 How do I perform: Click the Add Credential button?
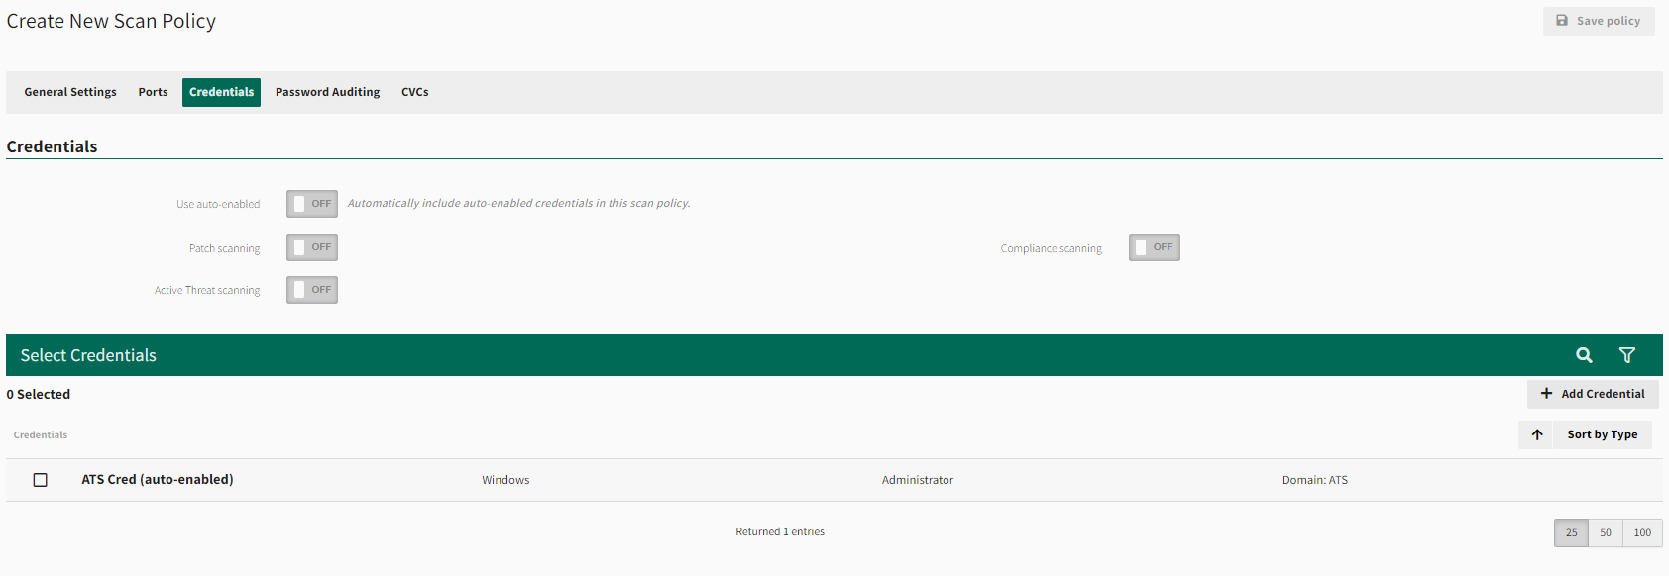pyautogui.click(x=1593, y=394)
